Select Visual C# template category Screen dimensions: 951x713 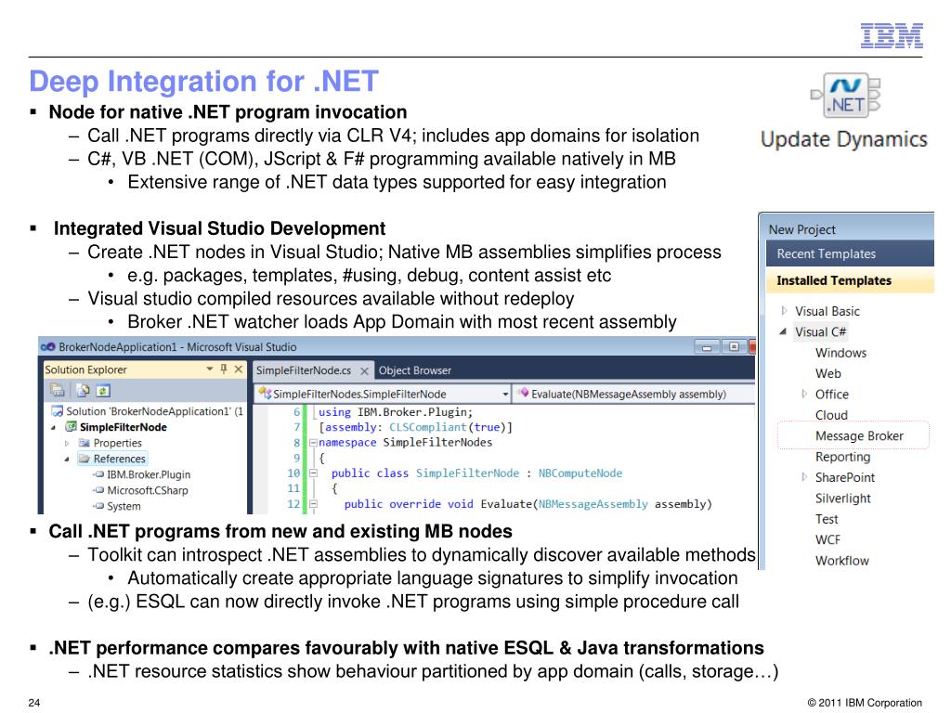coord(821,331)
